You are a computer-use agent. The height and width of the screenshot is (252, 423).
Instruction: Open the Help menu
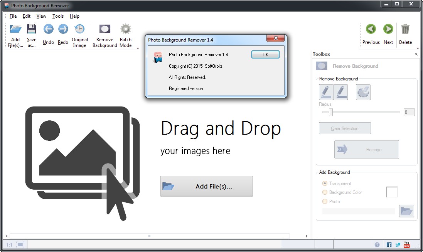[x=74, y=16]
